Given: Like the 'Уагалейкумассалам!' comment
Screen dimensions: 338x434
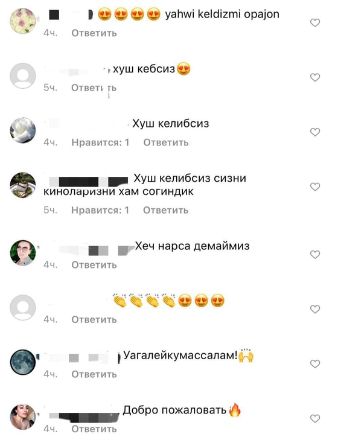Looking at the screenshot, I should [314, 364].
